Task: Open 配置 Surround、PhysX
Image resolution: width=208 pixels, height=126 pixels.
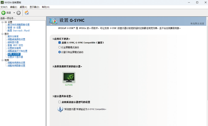Action: [19, 31]
